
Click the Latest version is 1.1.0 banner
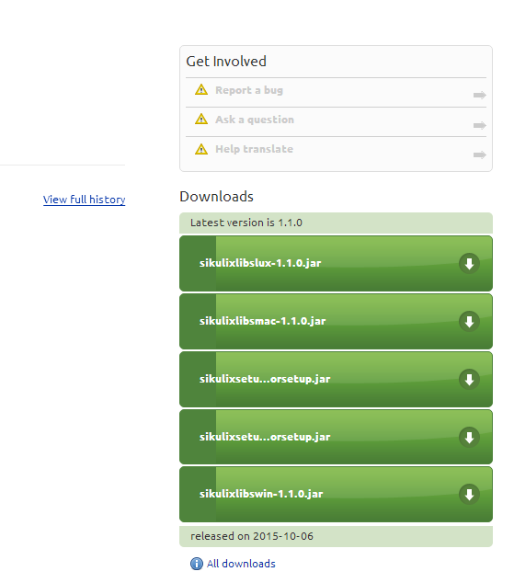pos(336,223)
